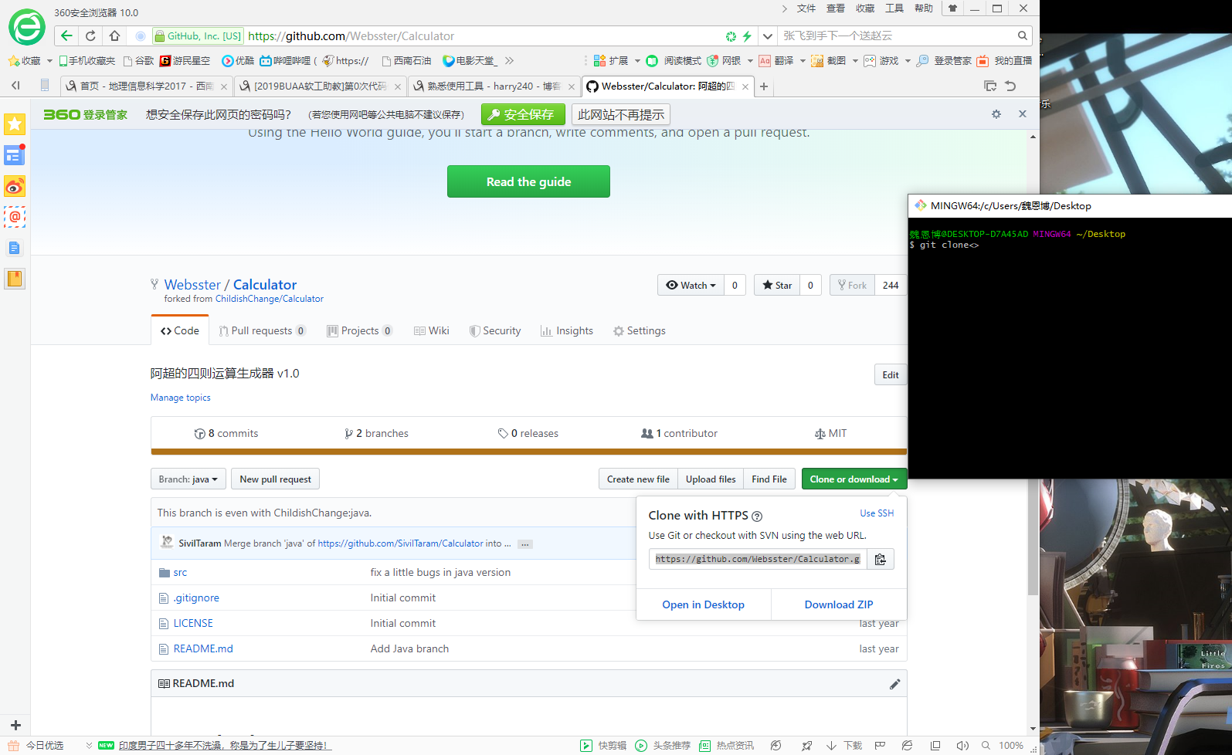This screenshot has width=1232, height=755.
Task: Open password bar settings gear
Action: pyautogui.click(x=996, y=114)
